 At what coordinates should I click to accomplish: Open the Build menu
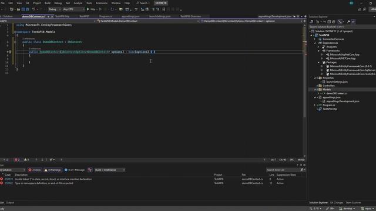point(48,3)
